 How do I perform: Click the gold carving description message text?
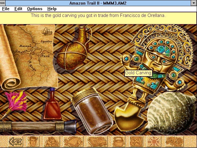(98, 15)
